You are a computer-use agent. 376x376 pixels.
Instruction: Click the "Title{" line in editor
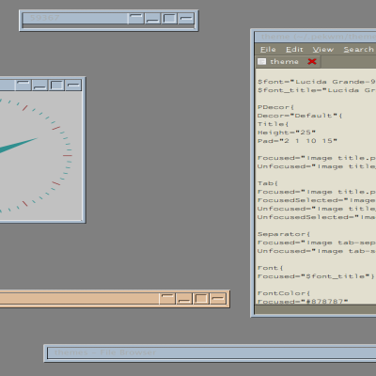click(273, 124)
